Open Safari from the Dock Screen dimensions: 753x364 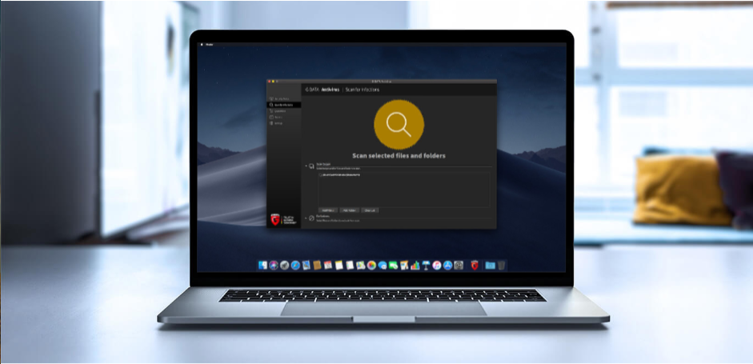click(295, 265)
